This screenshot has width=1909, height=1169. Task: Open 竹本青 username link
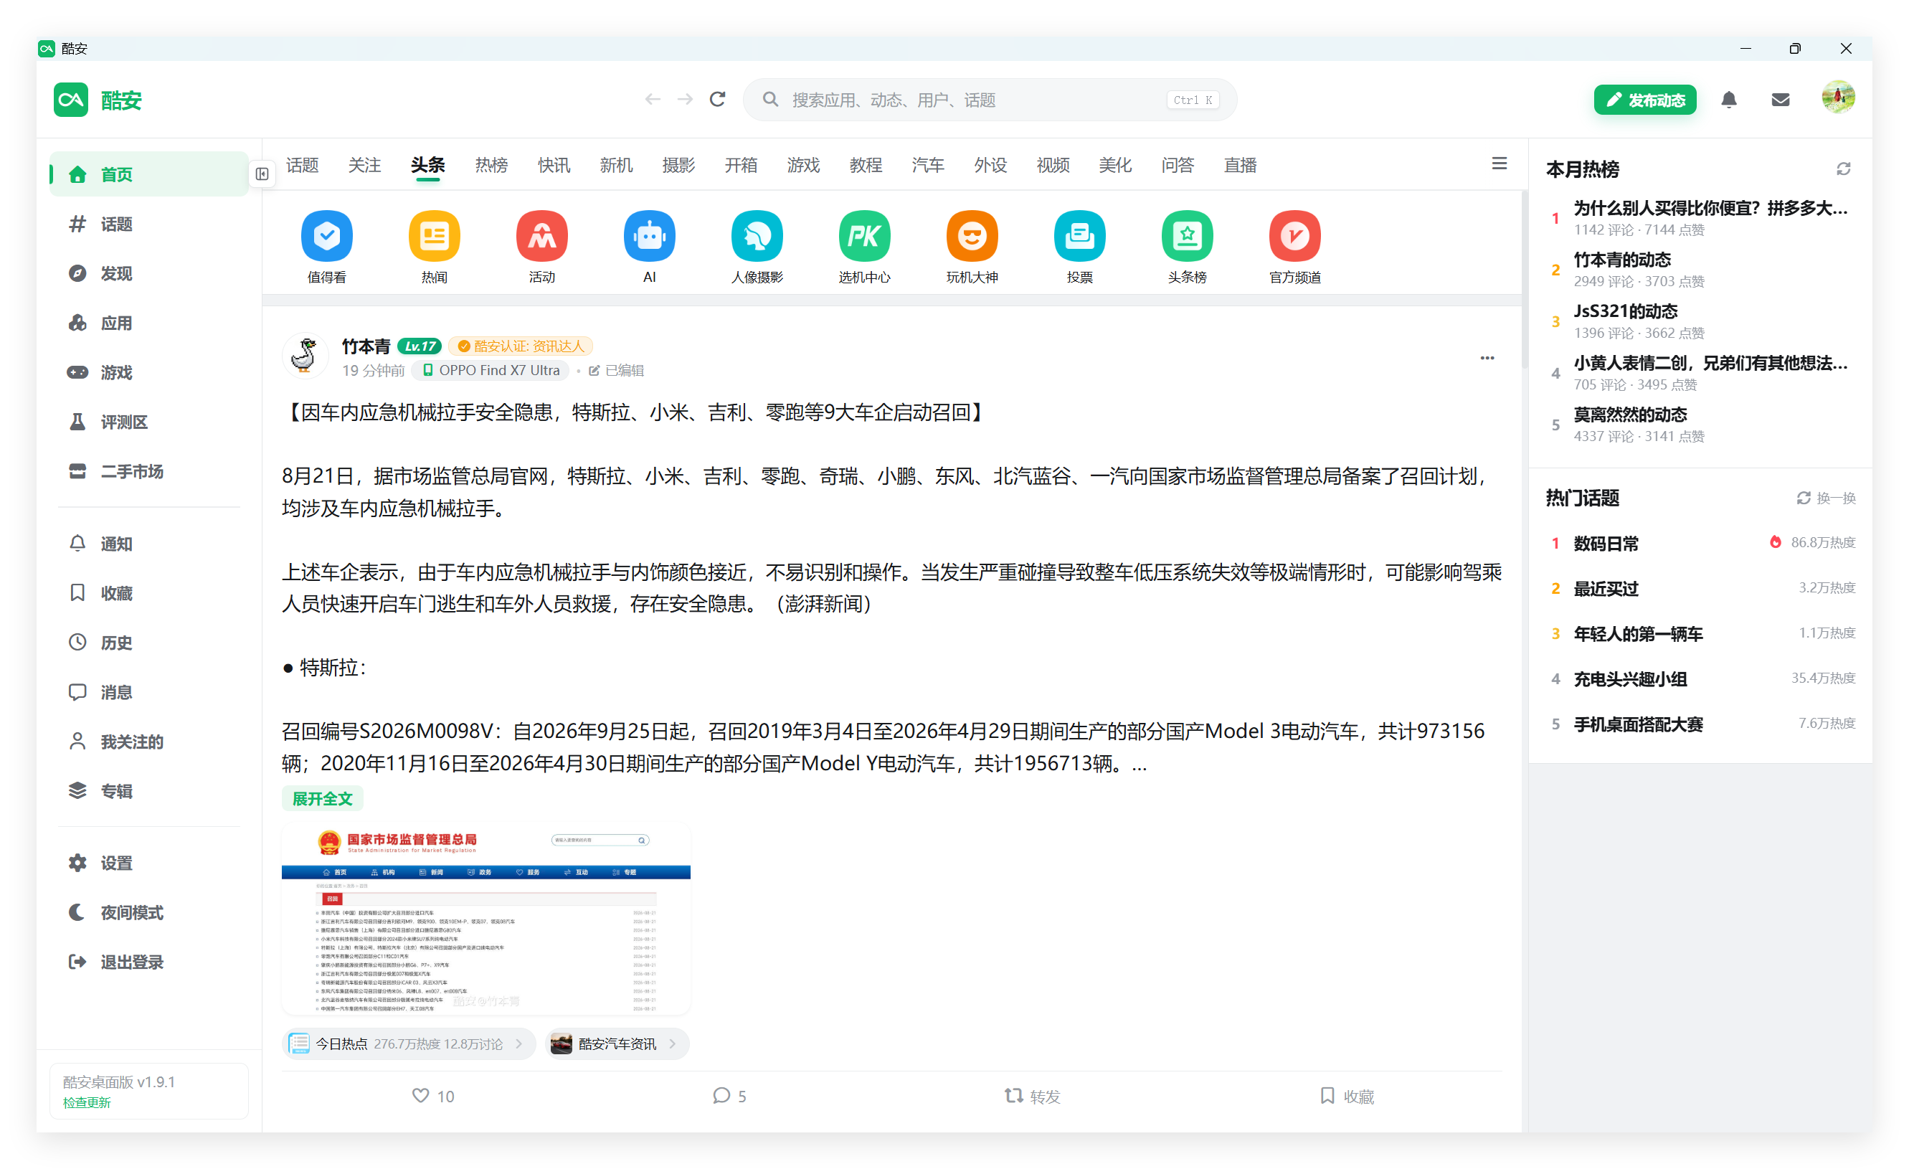coord(366,346)
